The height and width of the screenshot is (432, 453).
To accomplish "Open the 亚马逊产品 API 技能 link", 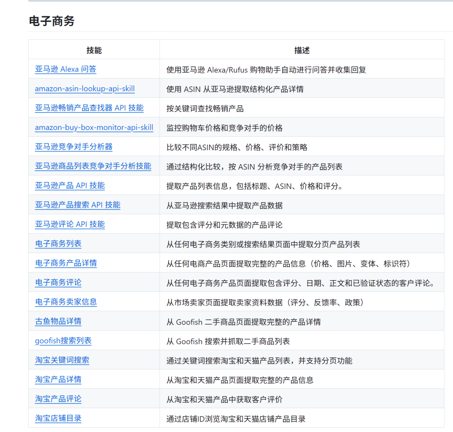I will pyautogui.click(x=70, y=185).
